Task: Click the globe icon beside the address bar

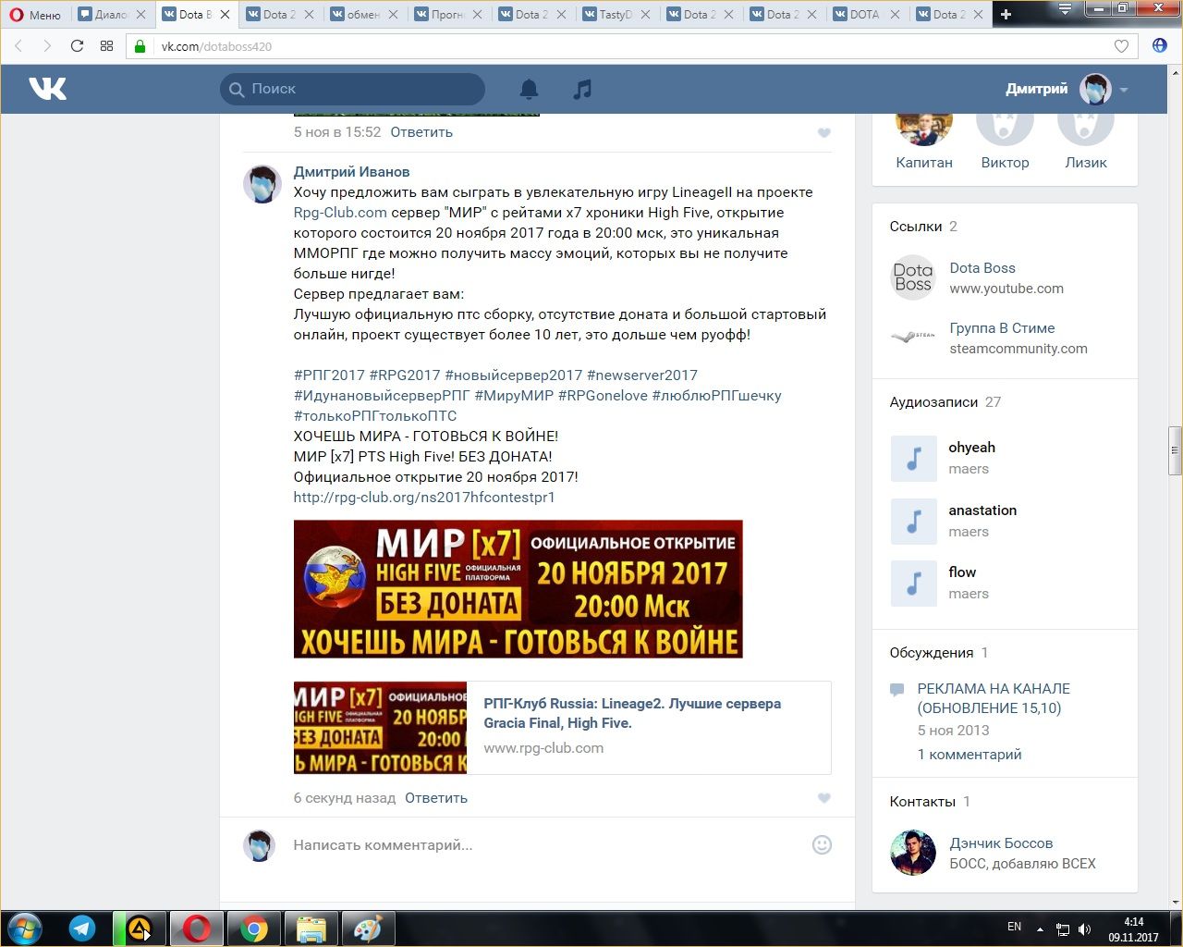Action: [1160, 46]
